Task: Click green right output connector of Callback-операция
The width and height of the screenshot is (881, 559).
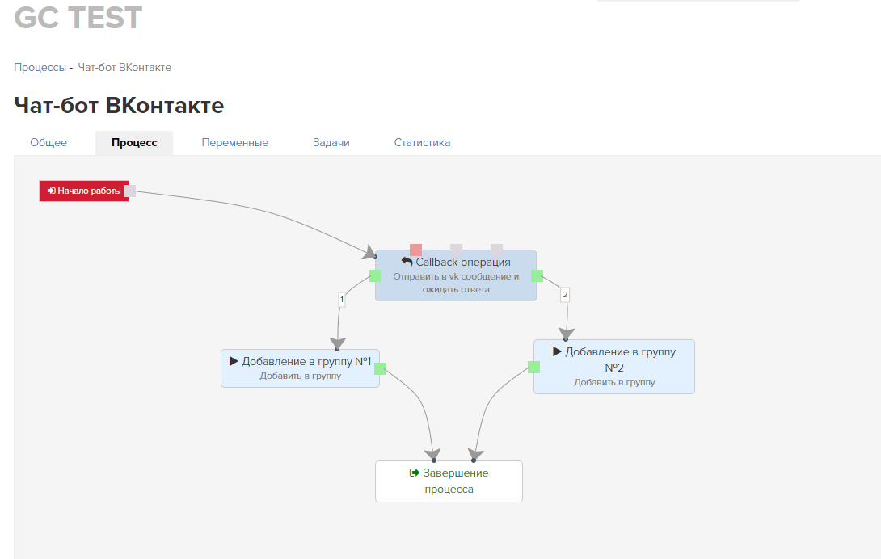Action: pos(537,275)
